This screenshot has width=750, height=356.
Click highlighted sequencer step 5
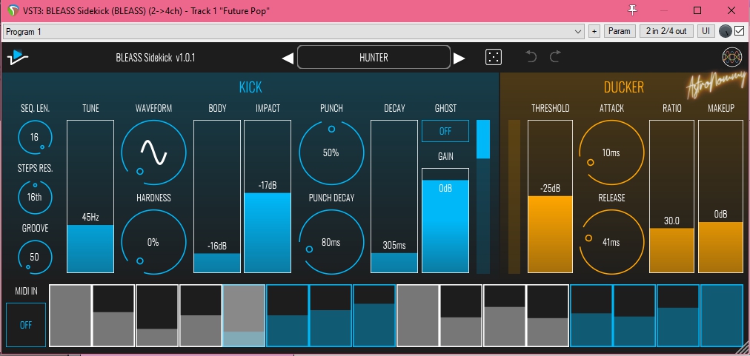(x=244, y=315)
